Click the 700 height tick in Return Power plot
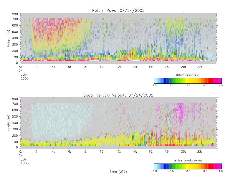This screenshot has height=180, width=233. coord(15,19)
